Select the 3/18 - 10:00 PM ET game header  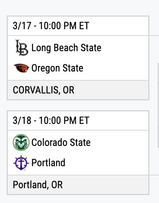click(78, 121)
